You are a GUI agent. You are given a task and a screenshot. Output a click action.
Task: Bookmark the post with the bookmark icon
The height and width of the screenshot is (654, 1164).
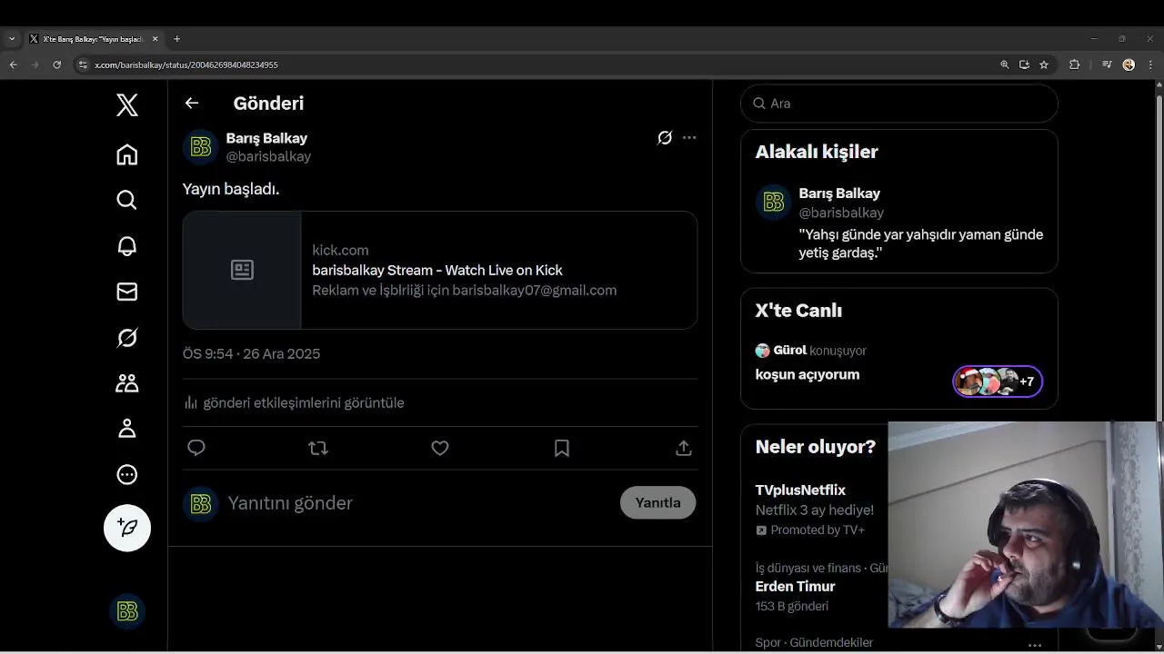[562, 448]
